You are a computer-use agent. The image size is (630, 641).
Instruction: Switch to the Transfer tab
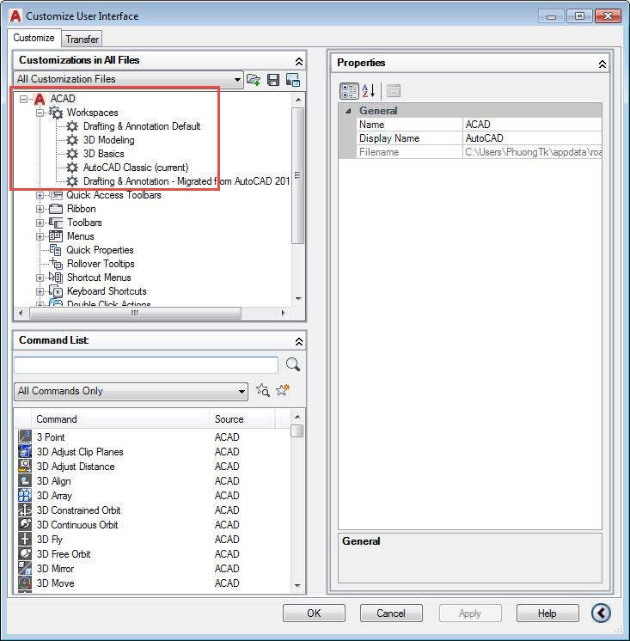pyautogui.click(x=82, y=40)
